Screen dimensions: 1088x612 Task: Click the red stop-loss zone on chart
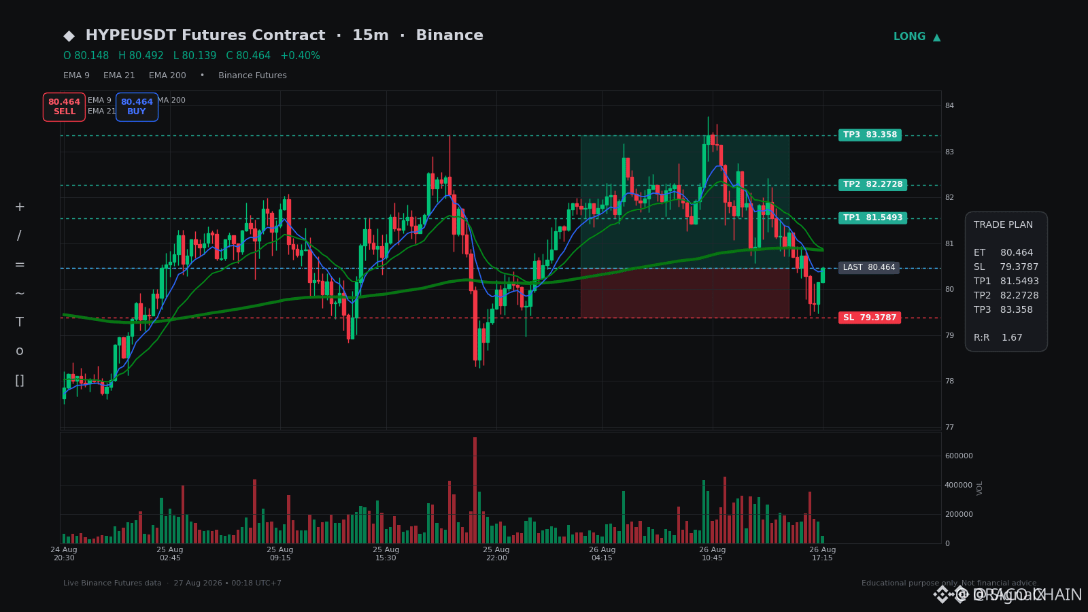click(685, 292)
